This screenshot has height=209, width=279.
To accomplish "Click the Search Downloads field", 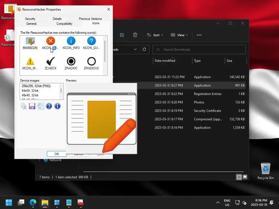I will (199, 50).
